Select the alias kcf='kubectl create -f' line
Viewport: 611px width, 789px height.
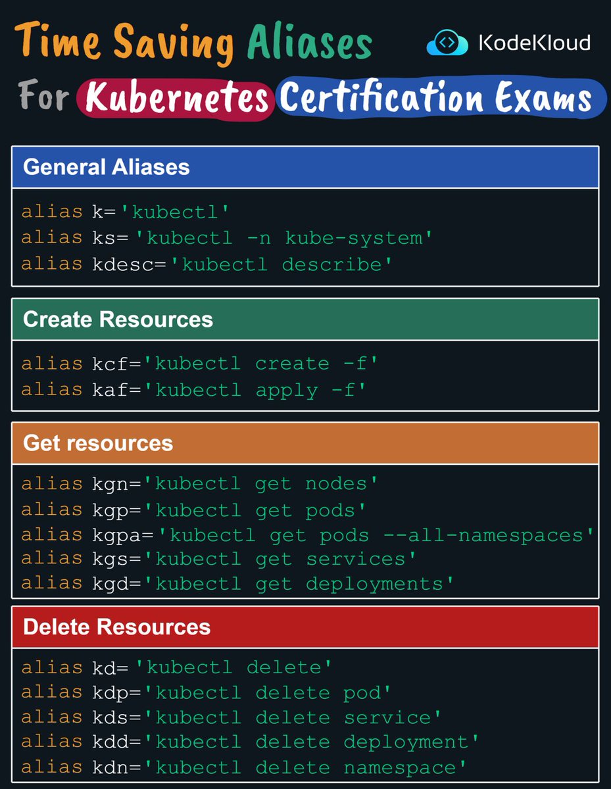[200, 364]
